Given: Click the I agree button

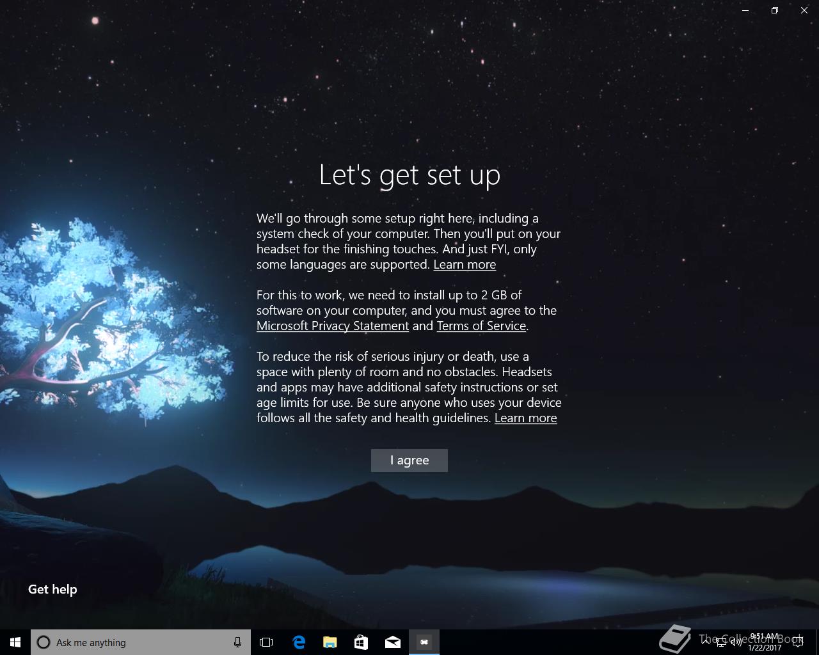Looking at the screenshot, I should tap(409, 461).
